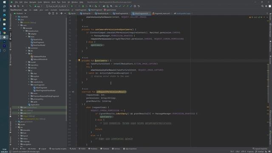272x153 pixels.
Task: Expand the navigation folder under res
Action: point(19,144)
